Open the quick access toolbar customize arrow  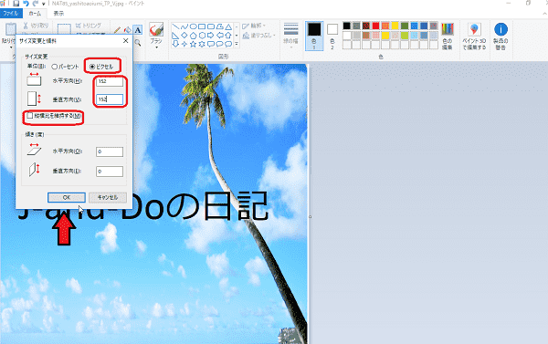point(44,4)
